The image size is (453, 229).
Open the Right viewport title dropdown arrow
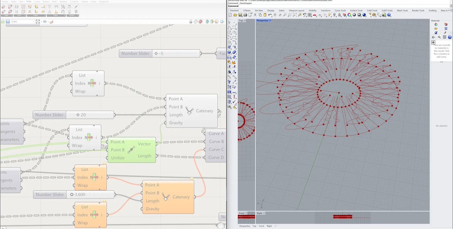pos(264,213)
